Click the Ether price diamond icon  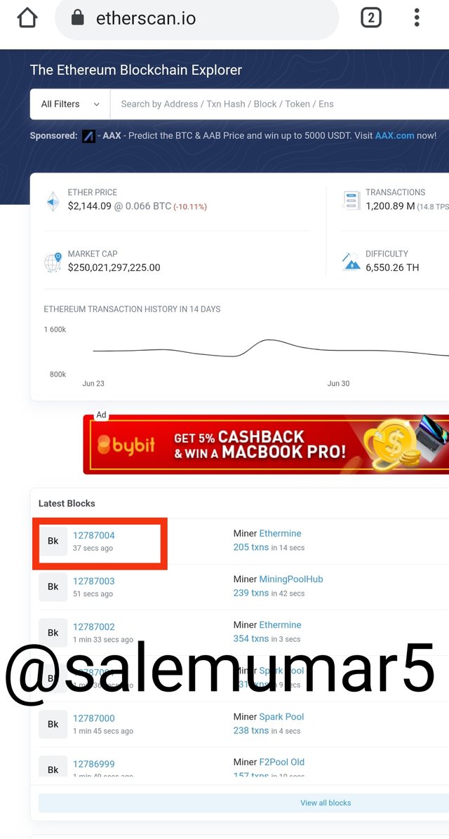53,201
